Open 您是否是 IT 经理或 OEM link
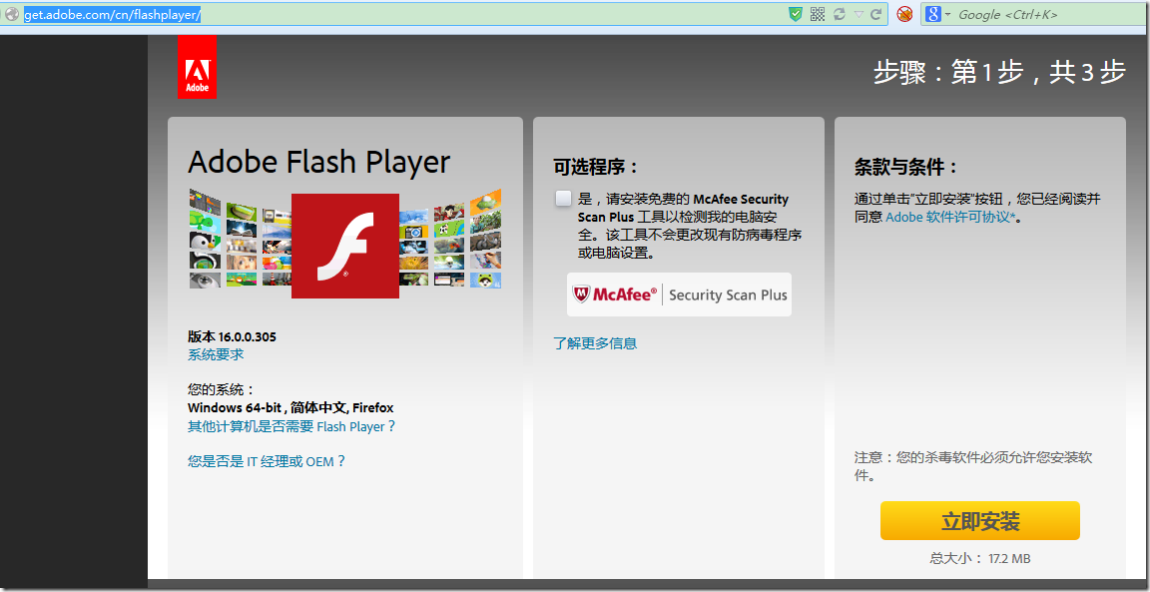This screenshot has height=592, width=1150. click(x=267, y=461)
